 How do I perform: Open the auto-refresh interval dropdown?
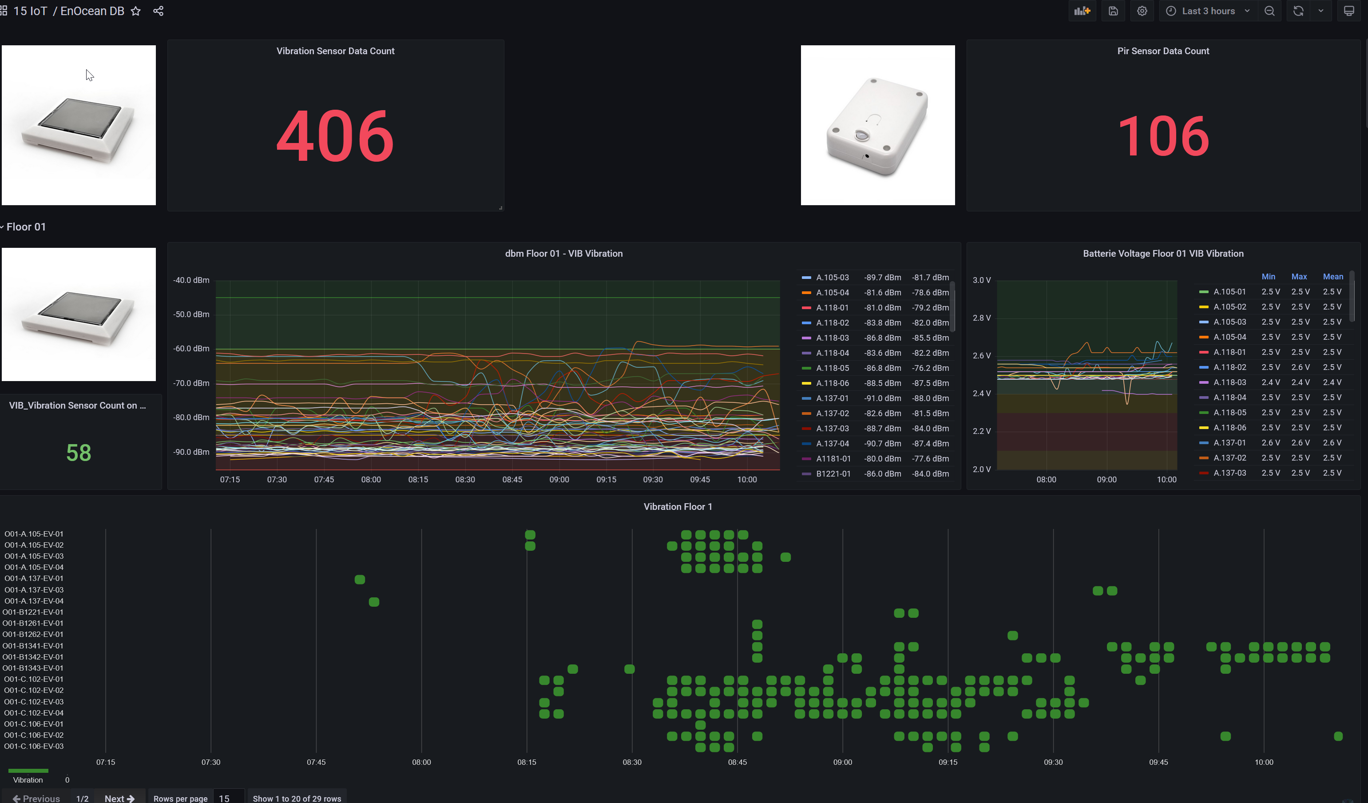(x=1321, y=11)
